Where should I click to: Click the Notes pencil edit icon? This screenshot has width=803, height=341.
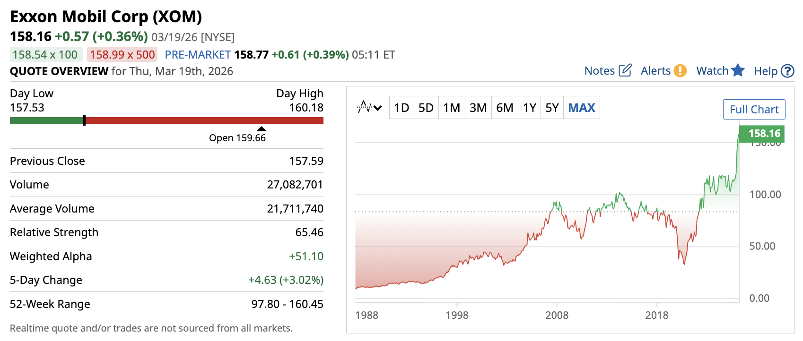[x=625, y=70]
